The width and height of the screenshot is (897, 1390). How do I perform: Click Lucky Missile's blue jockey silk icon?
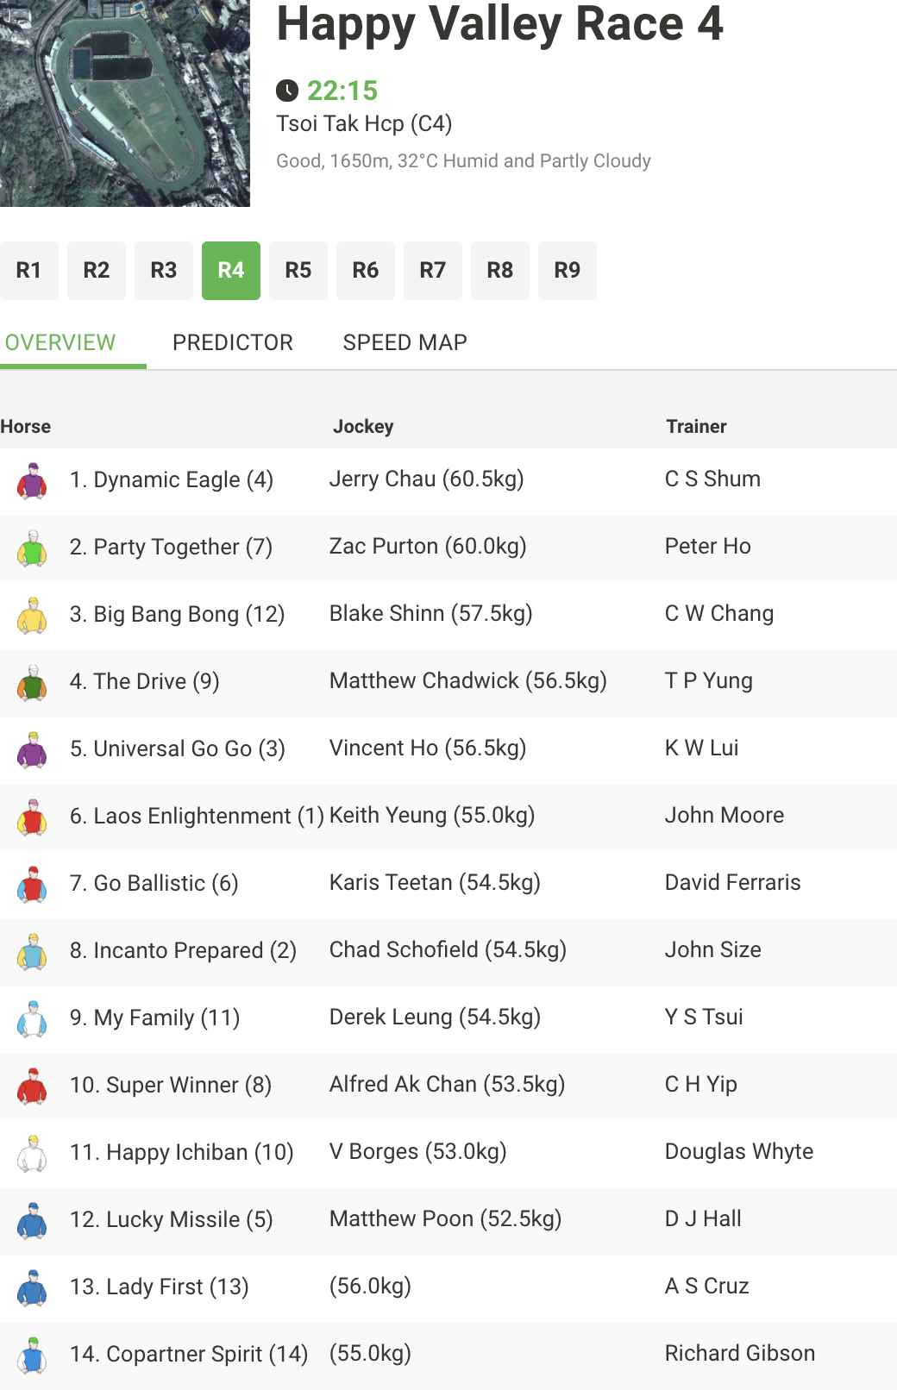click(x=33, y=1220)
